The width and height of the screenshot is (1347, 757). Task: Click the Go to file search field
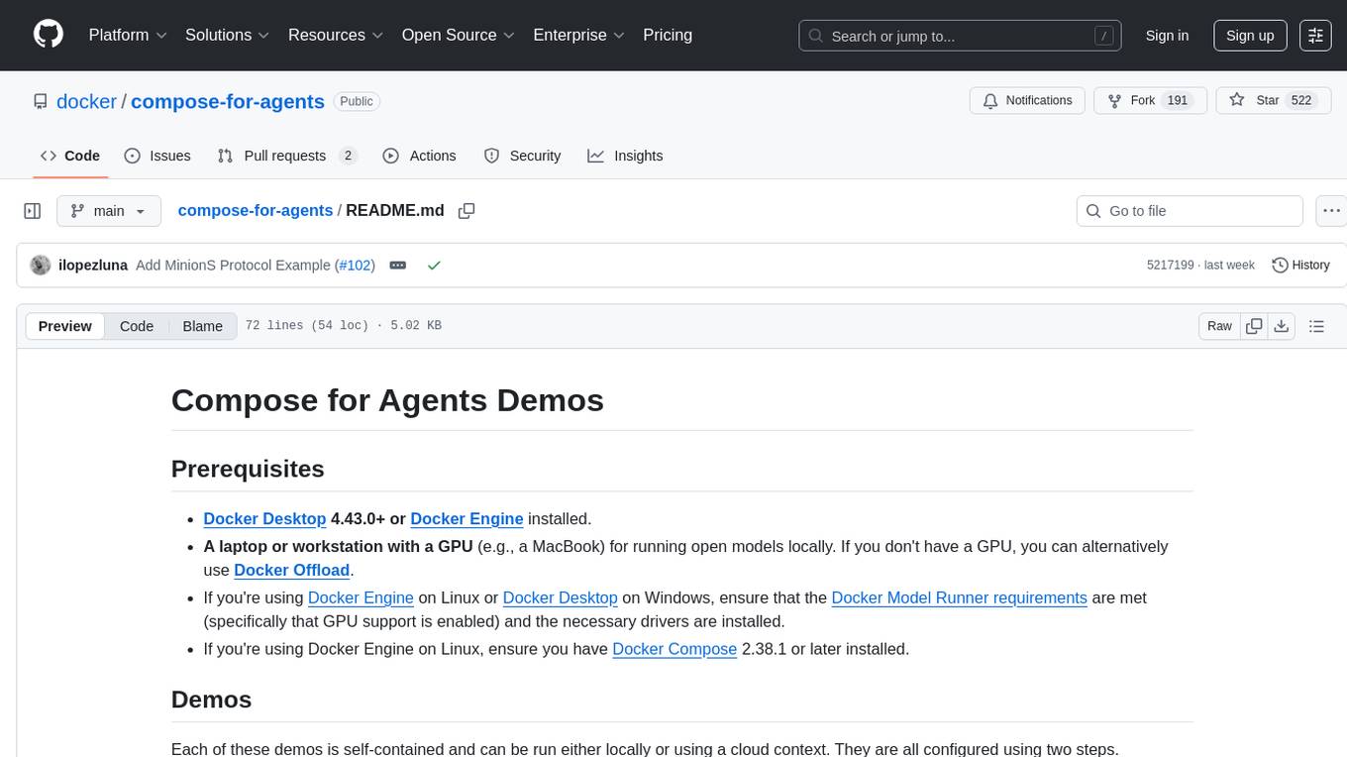[x=1189, y=211]
